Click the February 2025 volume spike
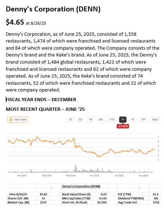Image resolution: width=164 pixels, height=208 pixels. [75, 168]
